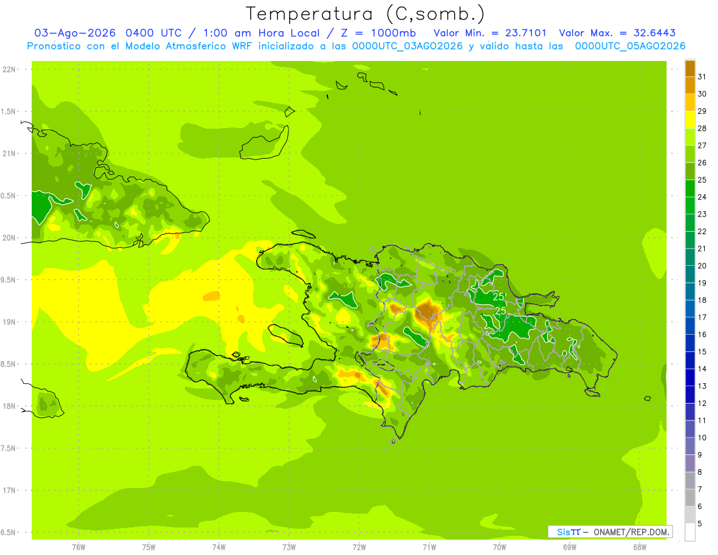The image size is (718, 555).
Task: Click the legend value '31'
Action: click(x=702, y=77)
